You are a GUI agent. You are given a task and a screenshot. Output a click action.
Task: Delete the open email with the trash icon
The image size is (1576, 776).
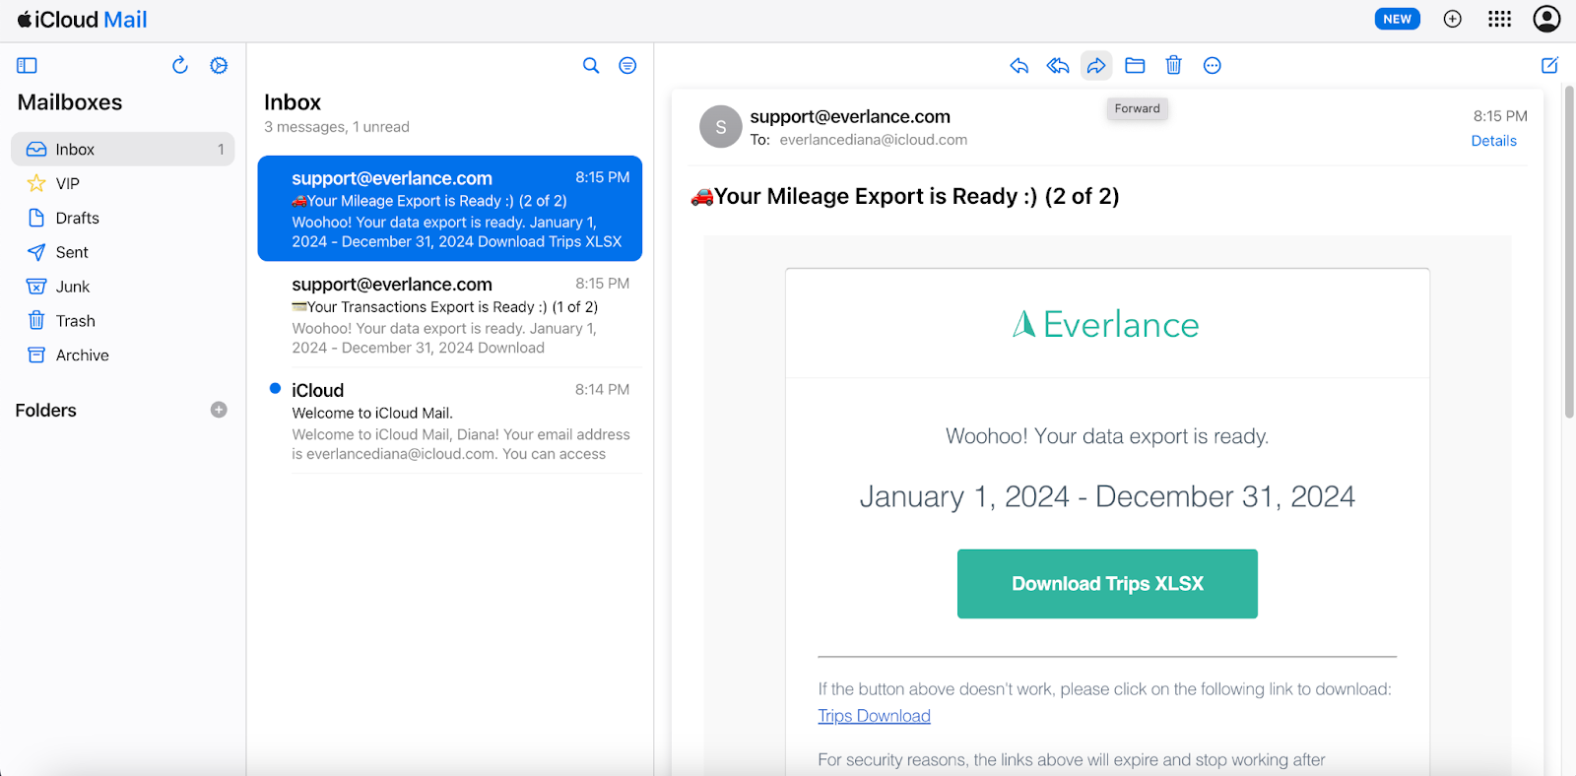click(1173, 66)
